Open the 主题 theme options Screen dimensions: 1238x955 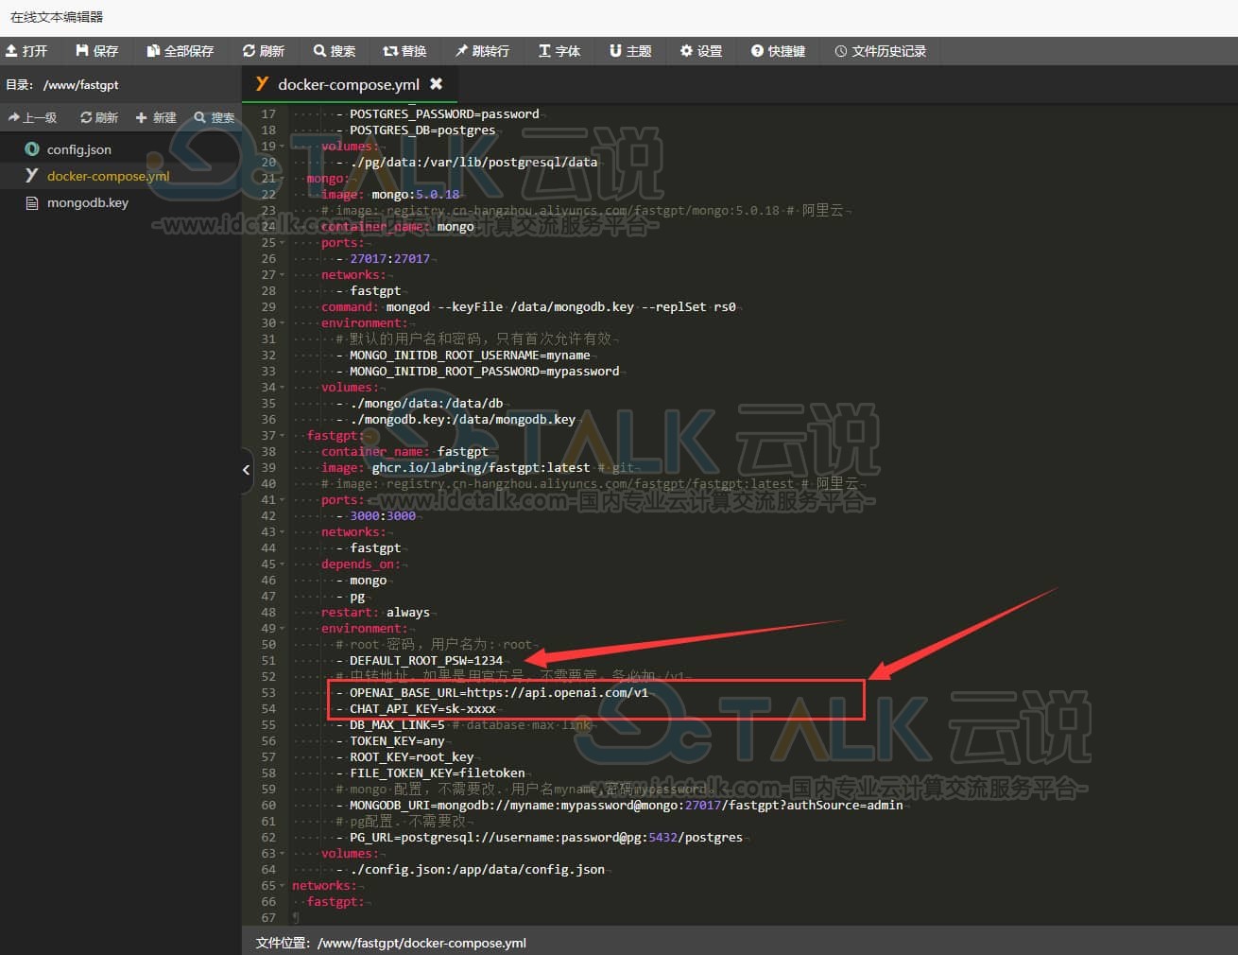(x=630, y=51)
